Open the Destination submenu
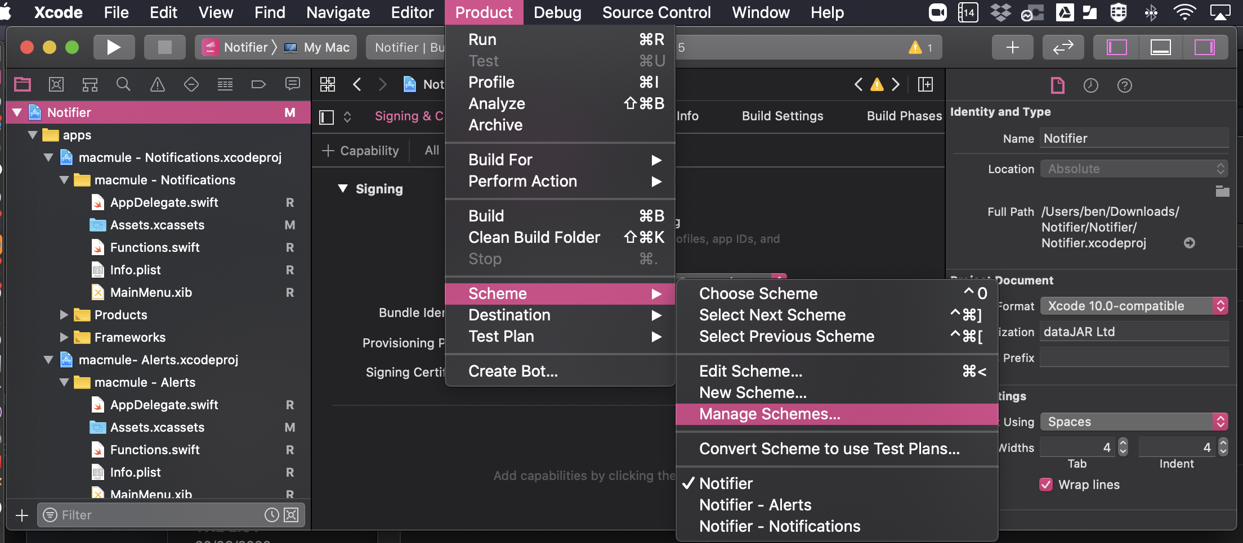This screenshot has width=1243, height=543. click(560, 315)
